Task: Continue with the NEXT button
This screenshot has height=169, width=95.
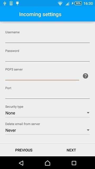Action: pyautogui.click(x=71, y=150)
